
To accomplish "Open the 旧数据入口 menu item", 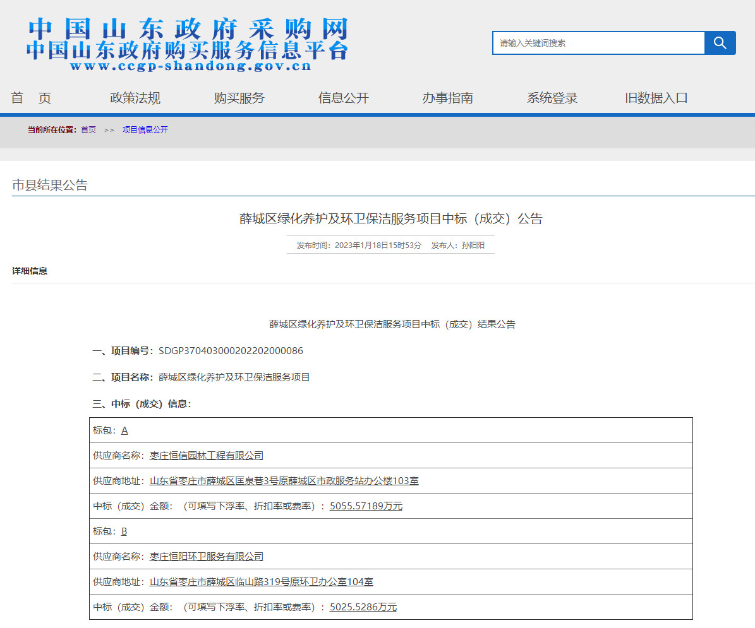I will [656, 98].
